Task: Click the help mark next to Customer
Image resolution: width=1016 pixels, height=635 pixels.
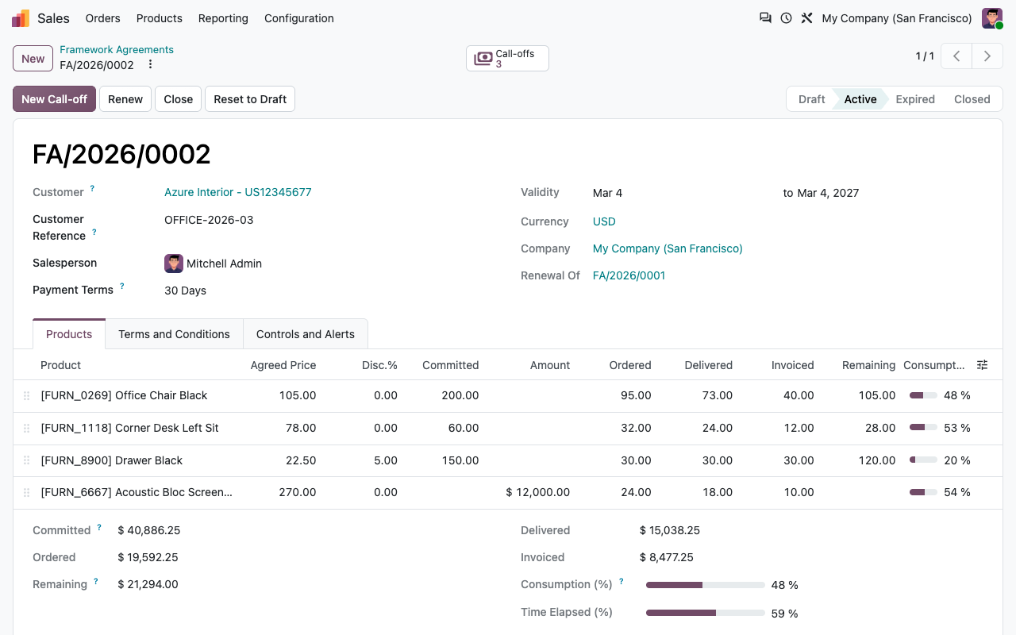Action: point(92,189)
